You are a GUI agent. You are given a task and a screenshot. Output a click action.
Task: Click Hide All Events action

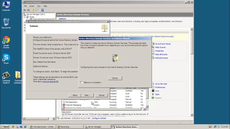click(x=161, y=54)
